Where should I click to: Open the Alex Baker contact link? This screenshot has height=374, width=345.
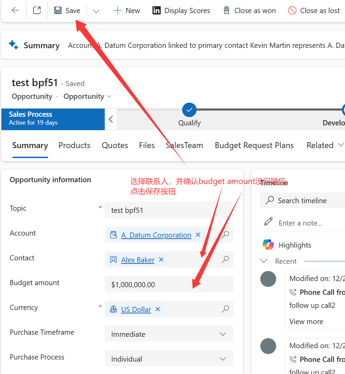[x=138, y=260]
